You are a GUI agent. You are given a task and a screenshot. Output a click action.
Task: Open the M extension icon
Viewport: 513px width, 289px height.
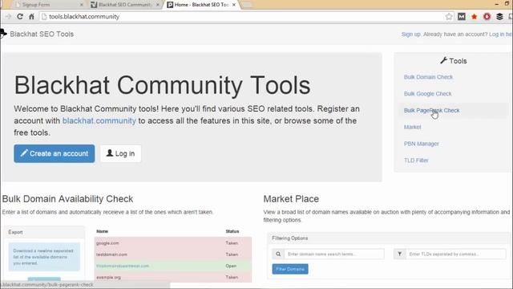(x=462, y=16)
